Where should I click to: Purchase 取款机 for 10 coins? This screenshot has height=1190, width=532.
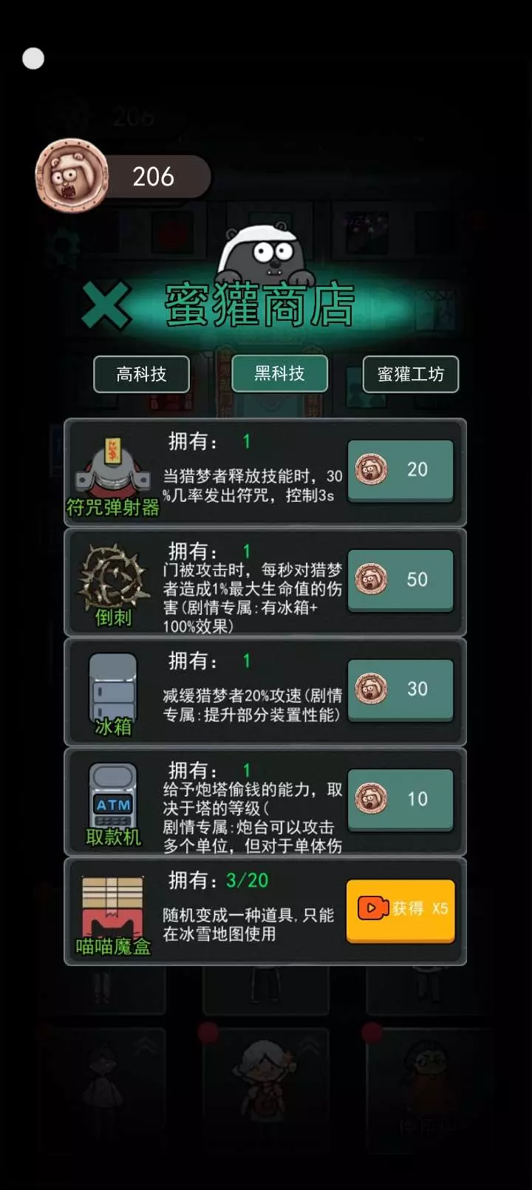pos(400,799)
